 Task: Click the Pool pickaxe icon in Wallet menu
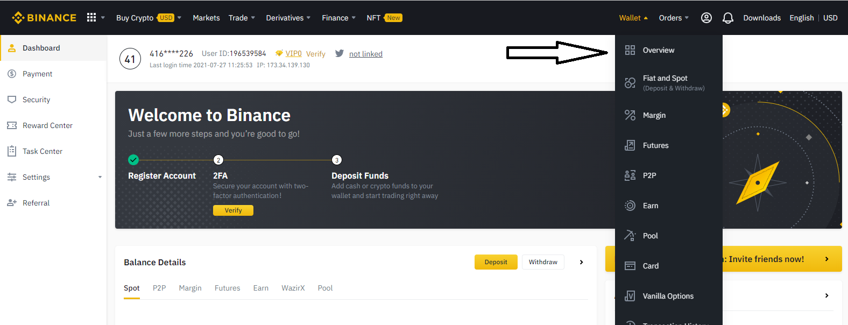point(630,236)
